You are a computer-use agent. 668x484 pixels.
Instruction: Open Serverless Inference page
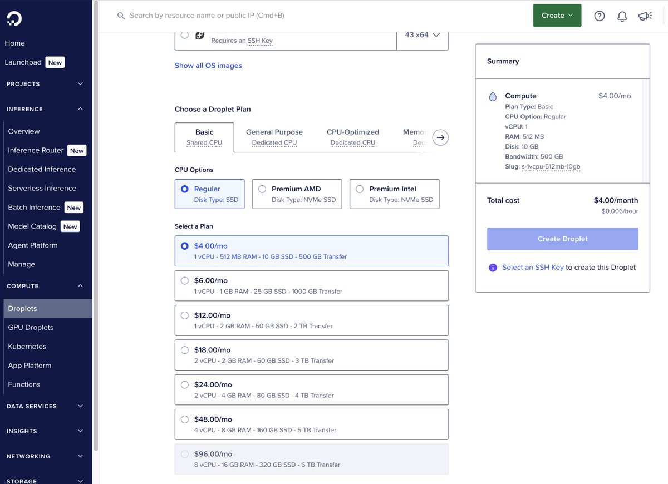(x=42, y=188)
